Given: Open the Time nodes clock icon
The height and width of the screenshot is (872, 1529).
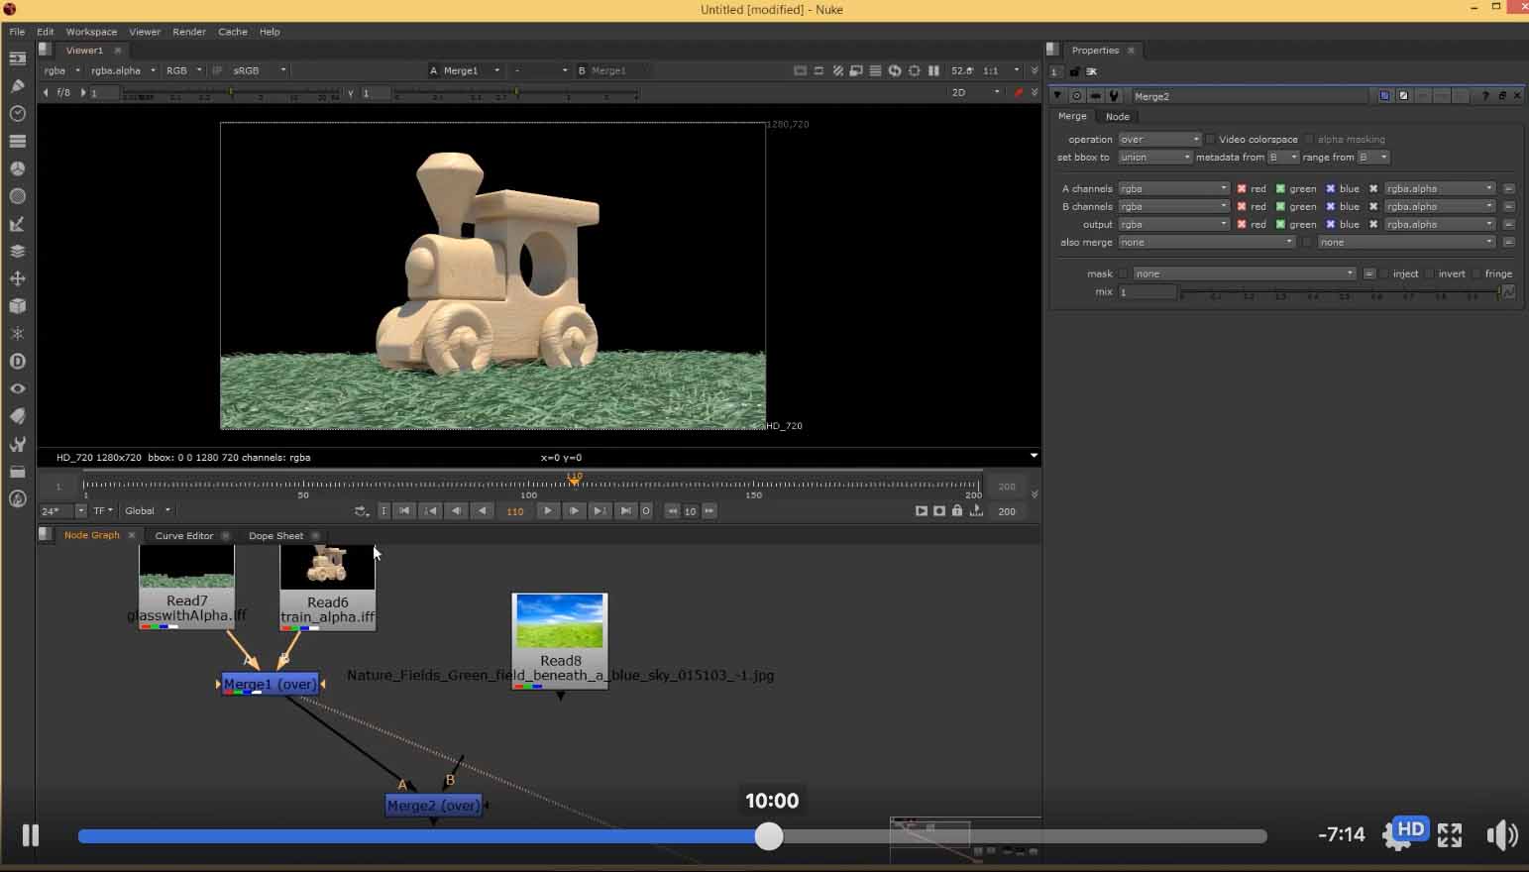Looking at the screenshot, I should tap(17, 114).
